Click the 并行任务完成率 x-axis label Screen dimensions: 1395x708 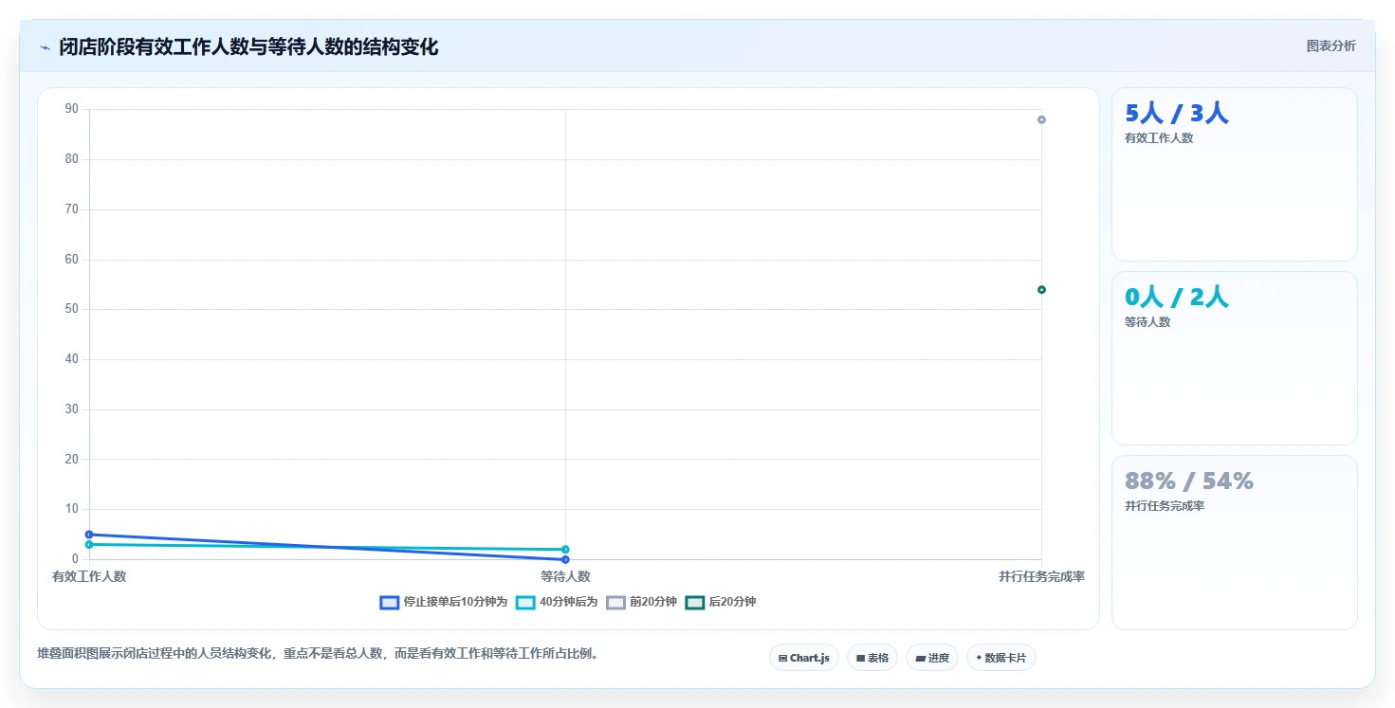click(1041, 576)
